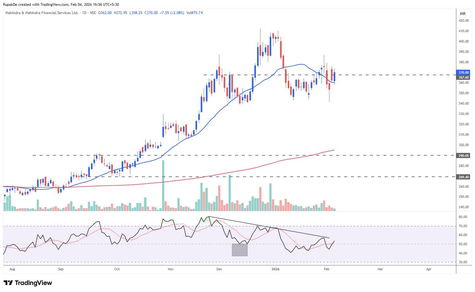
Task: Click the 50.00 label on the RSI scale
Action: coord(463,244)
